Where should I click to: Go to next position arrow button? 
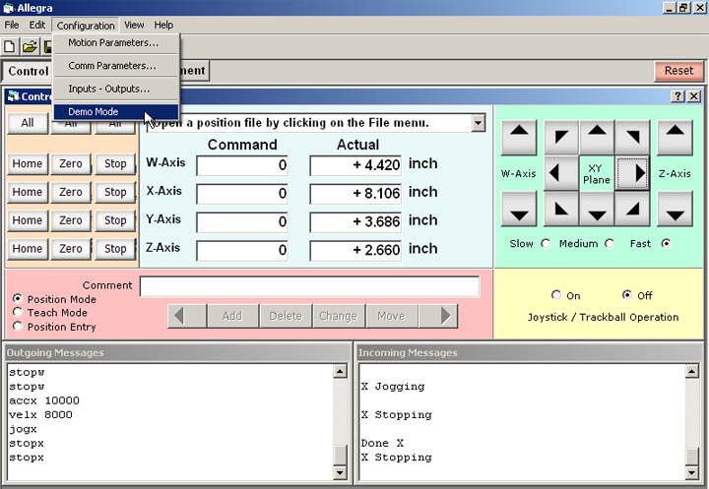pyautogui.click(x=438, y=316)
